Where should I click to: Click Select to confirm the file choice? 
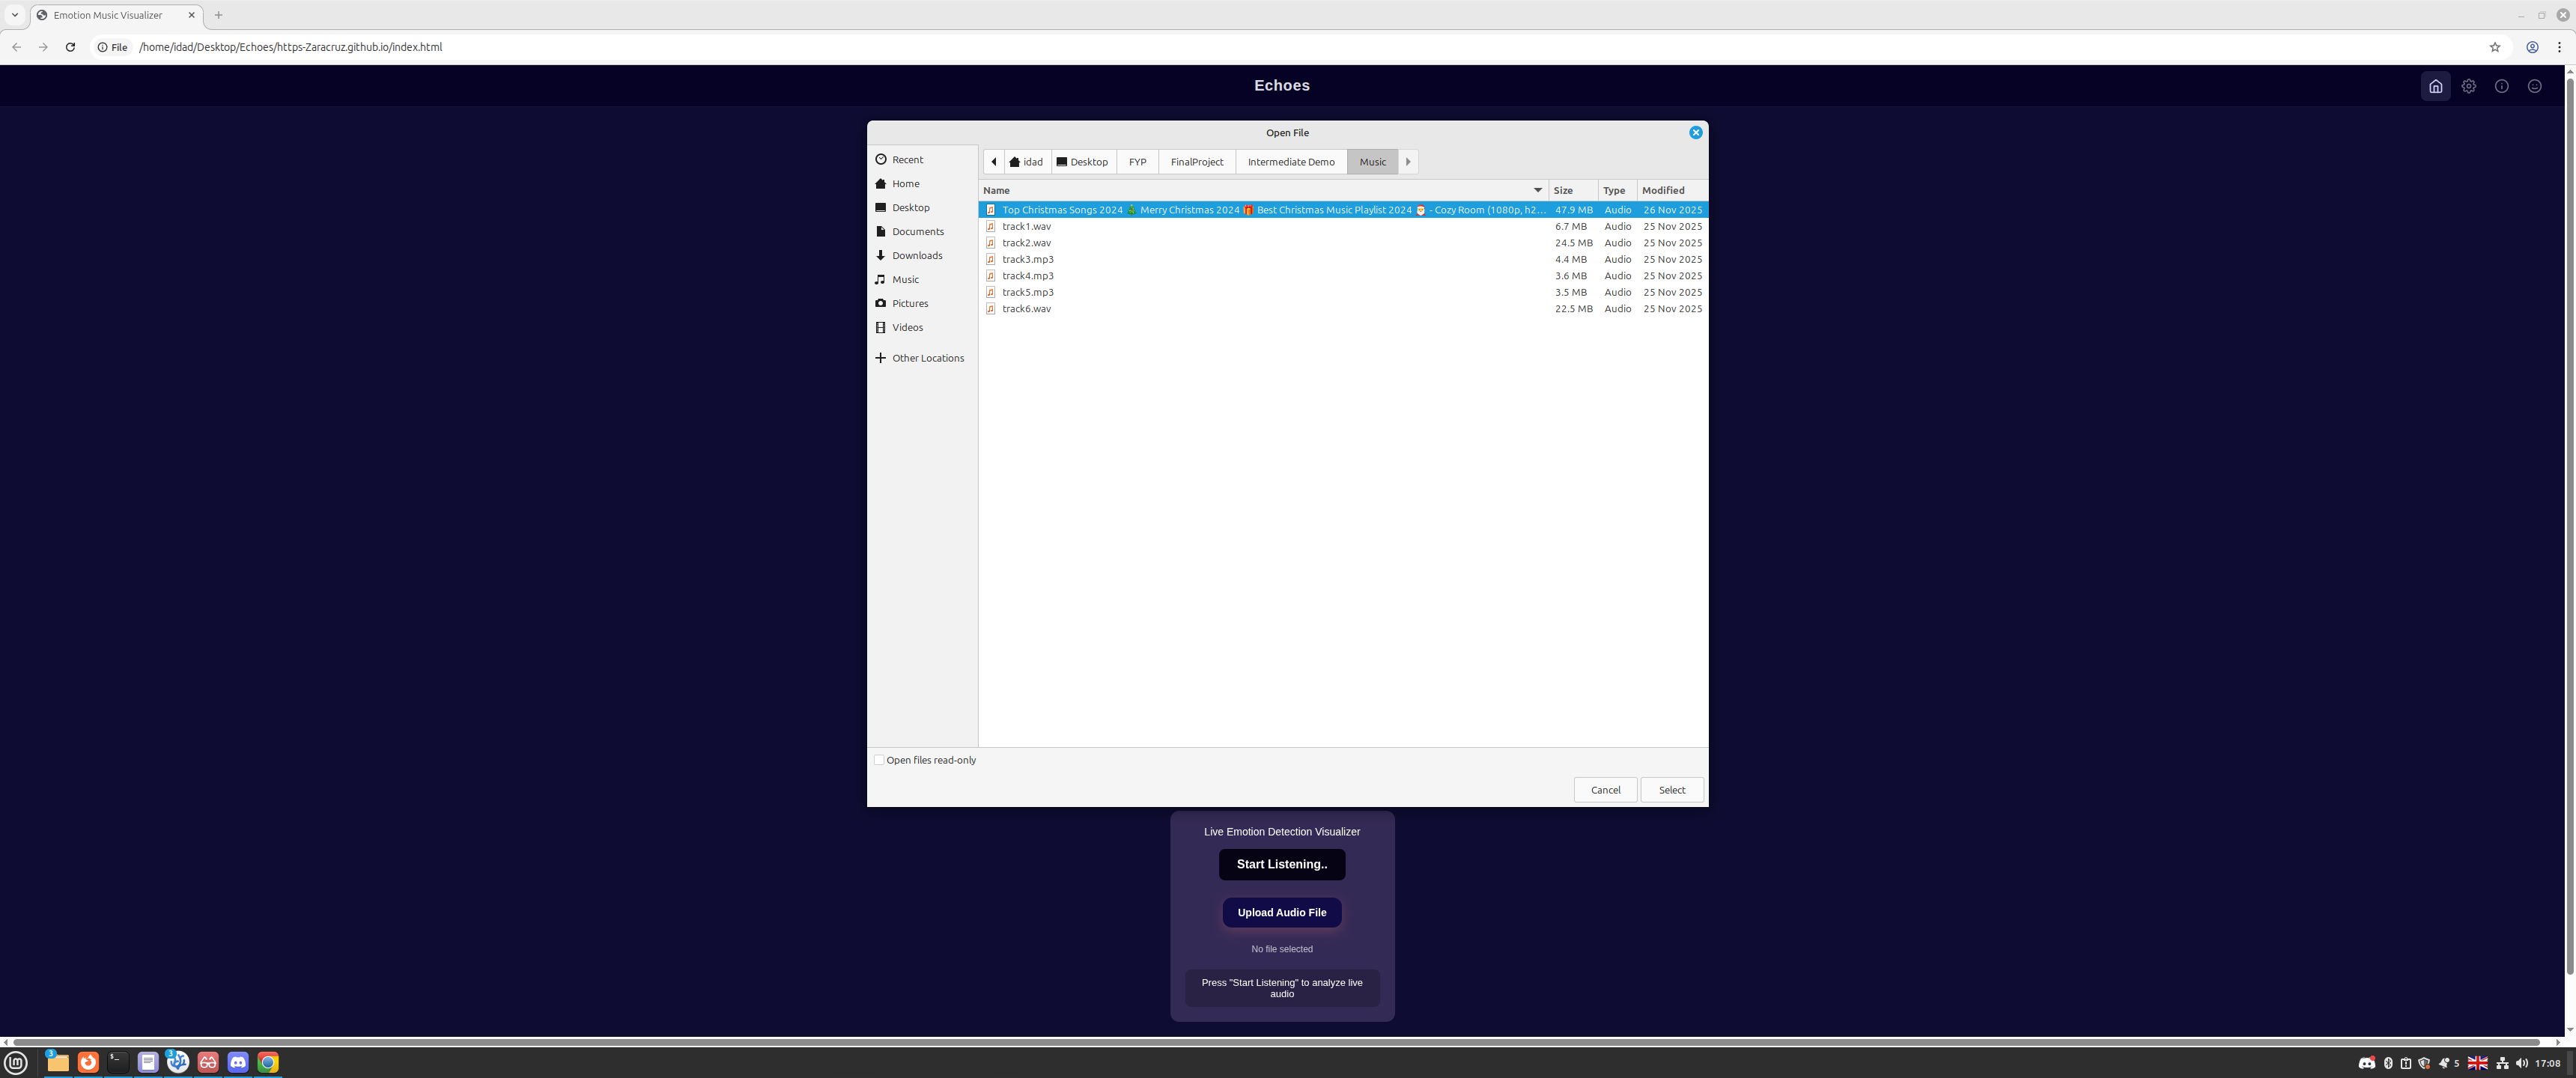[x=1671, y=789]
